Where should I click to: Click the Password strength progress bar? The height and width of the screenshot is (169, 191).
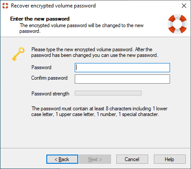[x=108, y=93]
